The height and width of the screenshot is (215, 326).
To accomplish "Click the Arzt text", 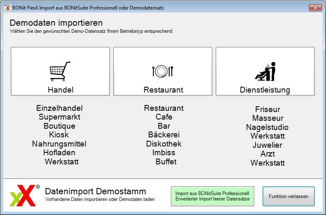I will click(268, 154).
